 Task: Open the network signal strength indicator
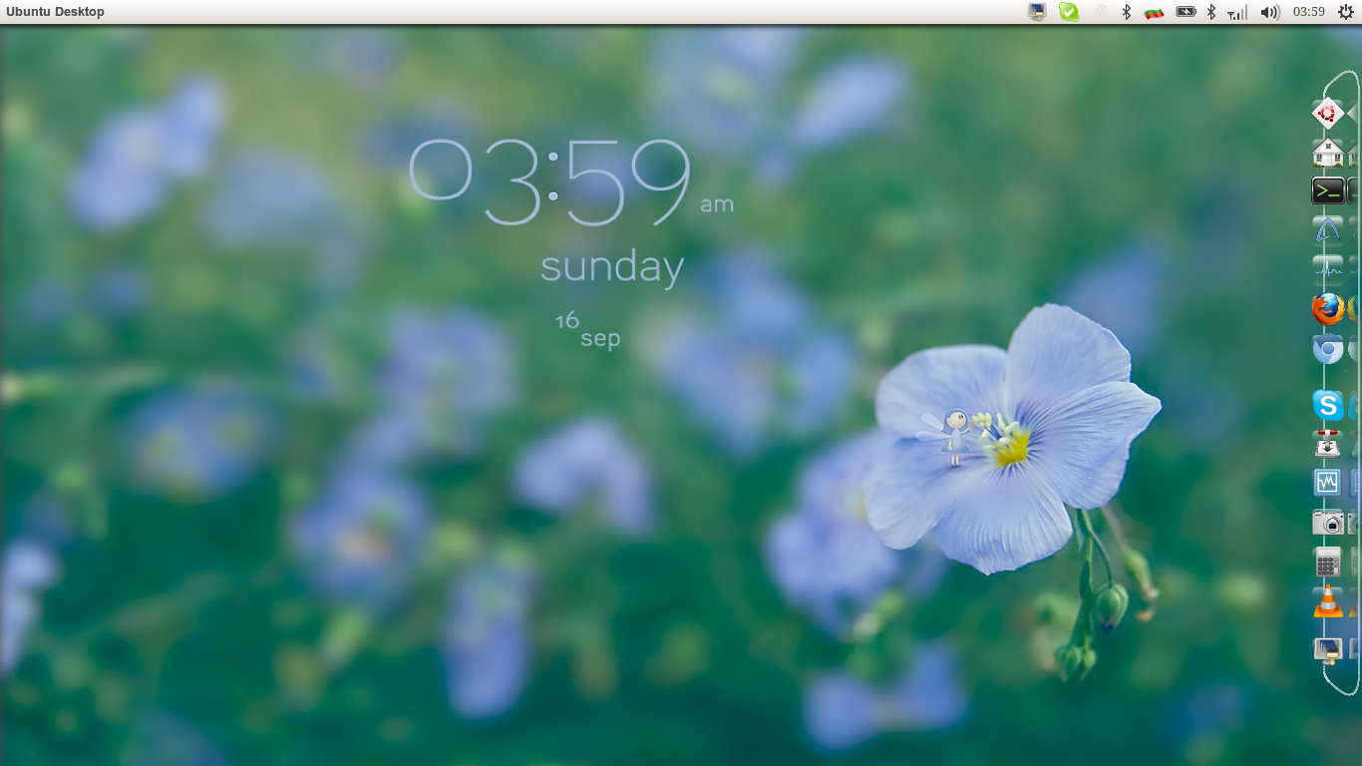(1237, 13)
